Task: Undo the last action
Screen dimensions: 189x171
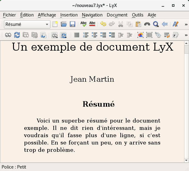Action: 103,24
